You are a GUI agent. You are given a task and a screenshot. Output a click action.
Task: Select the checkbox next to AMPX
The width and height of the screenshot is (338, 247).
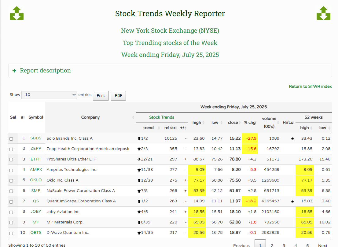[x=11, y=170]
